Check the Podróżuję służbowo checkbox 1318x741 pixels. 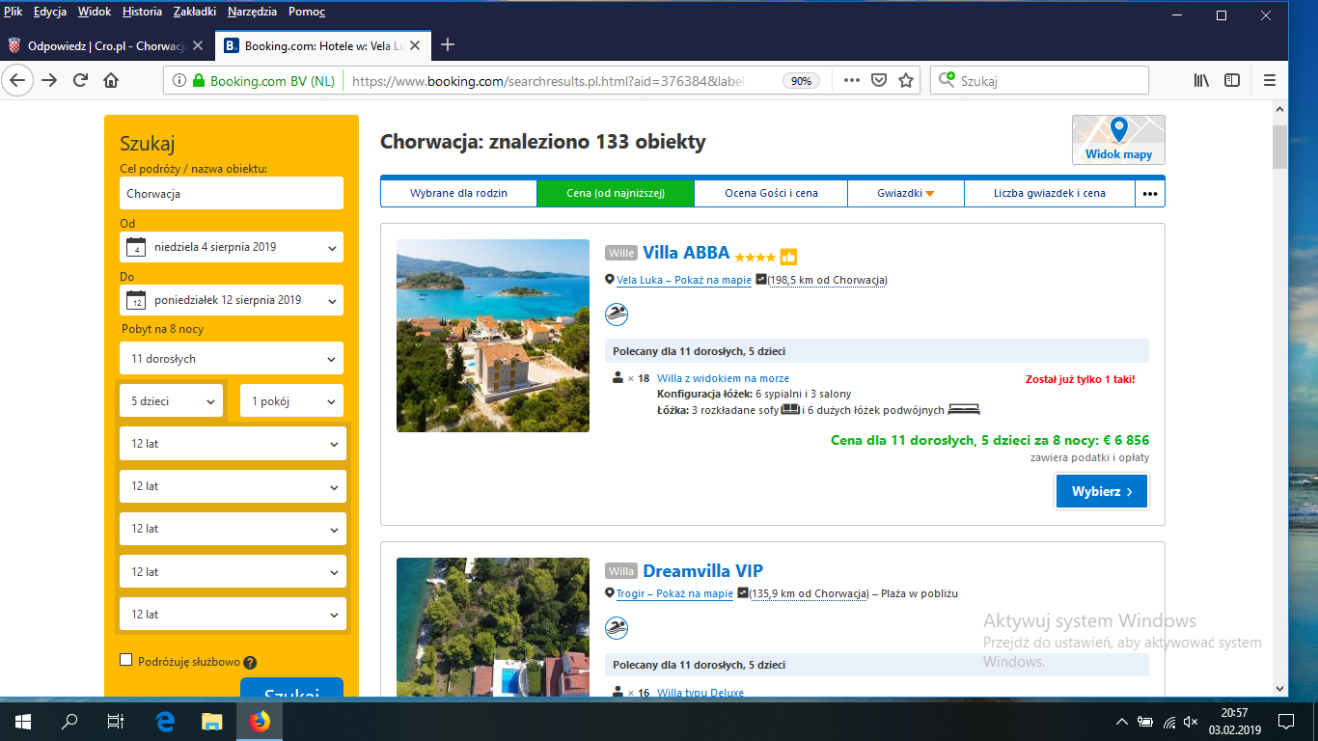(x=125, y=660)
